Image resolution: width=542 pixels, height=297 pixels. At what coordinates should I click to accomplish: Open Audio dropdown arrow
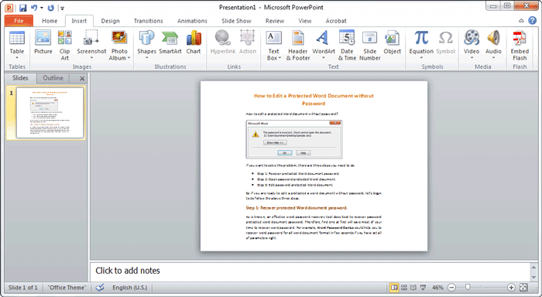click(493, 58)
